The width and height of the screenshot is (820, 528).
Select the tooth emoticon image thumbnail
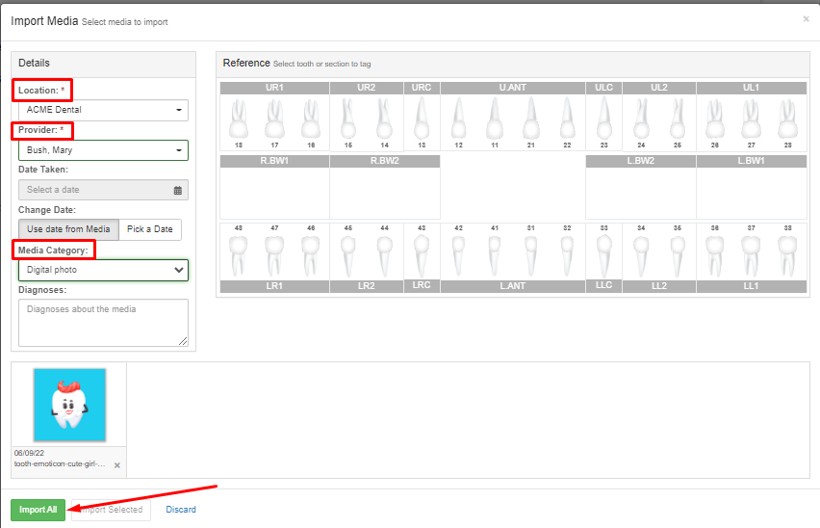pos(69,405)
